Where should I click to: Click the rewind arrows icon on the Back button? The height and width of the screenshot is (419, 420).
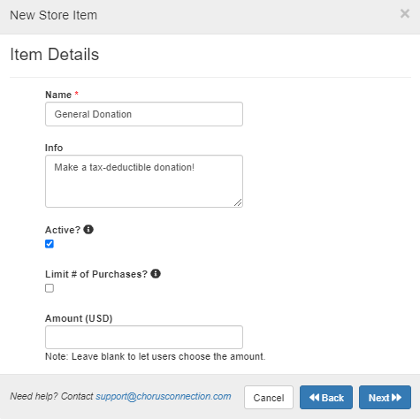(x=314, y=398)
